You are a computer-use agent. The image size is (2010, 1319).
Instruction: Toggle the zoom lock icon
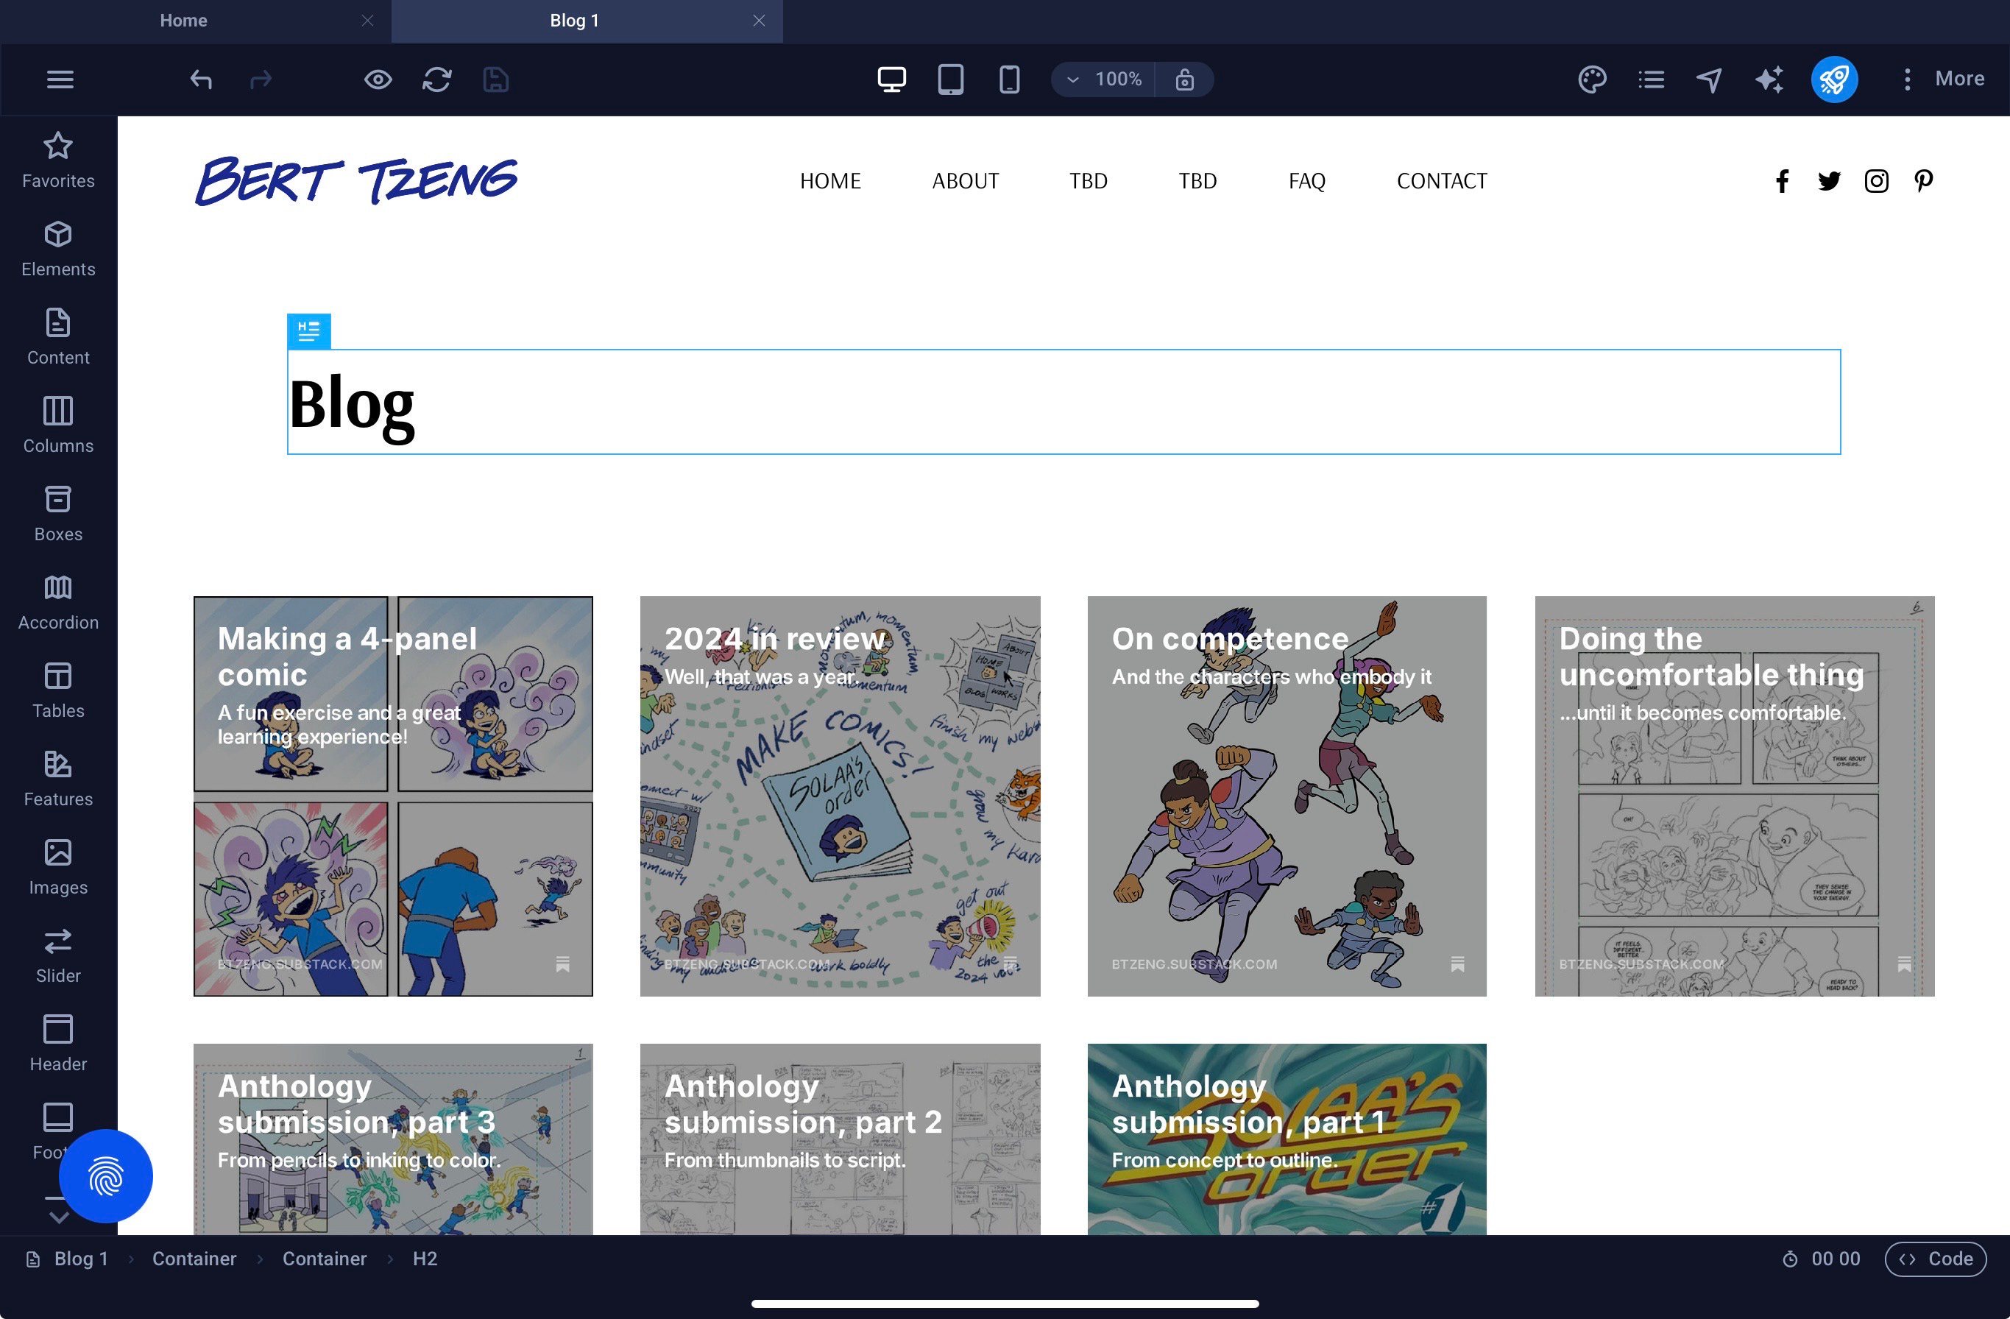pos(1184,79)
